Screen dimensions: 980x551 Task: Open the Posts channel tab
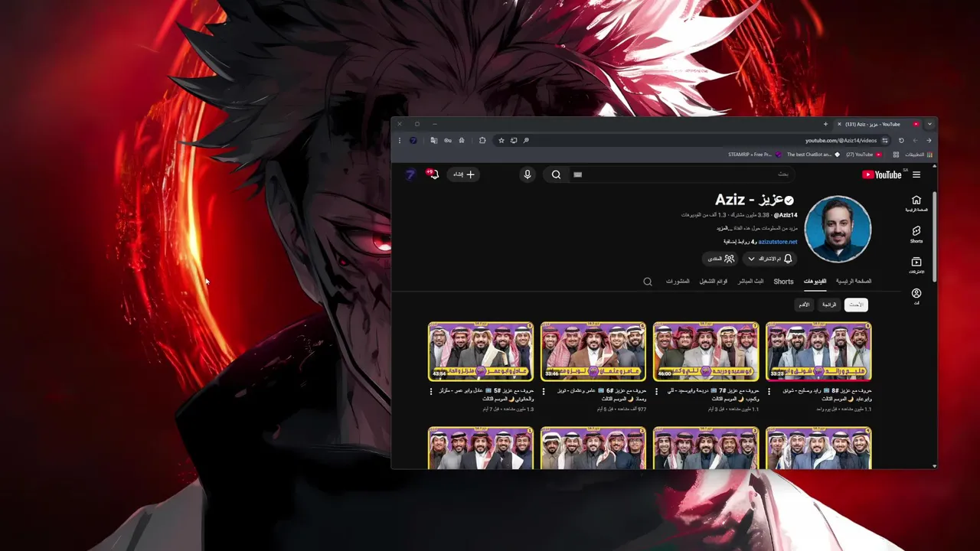coord(678,281)
